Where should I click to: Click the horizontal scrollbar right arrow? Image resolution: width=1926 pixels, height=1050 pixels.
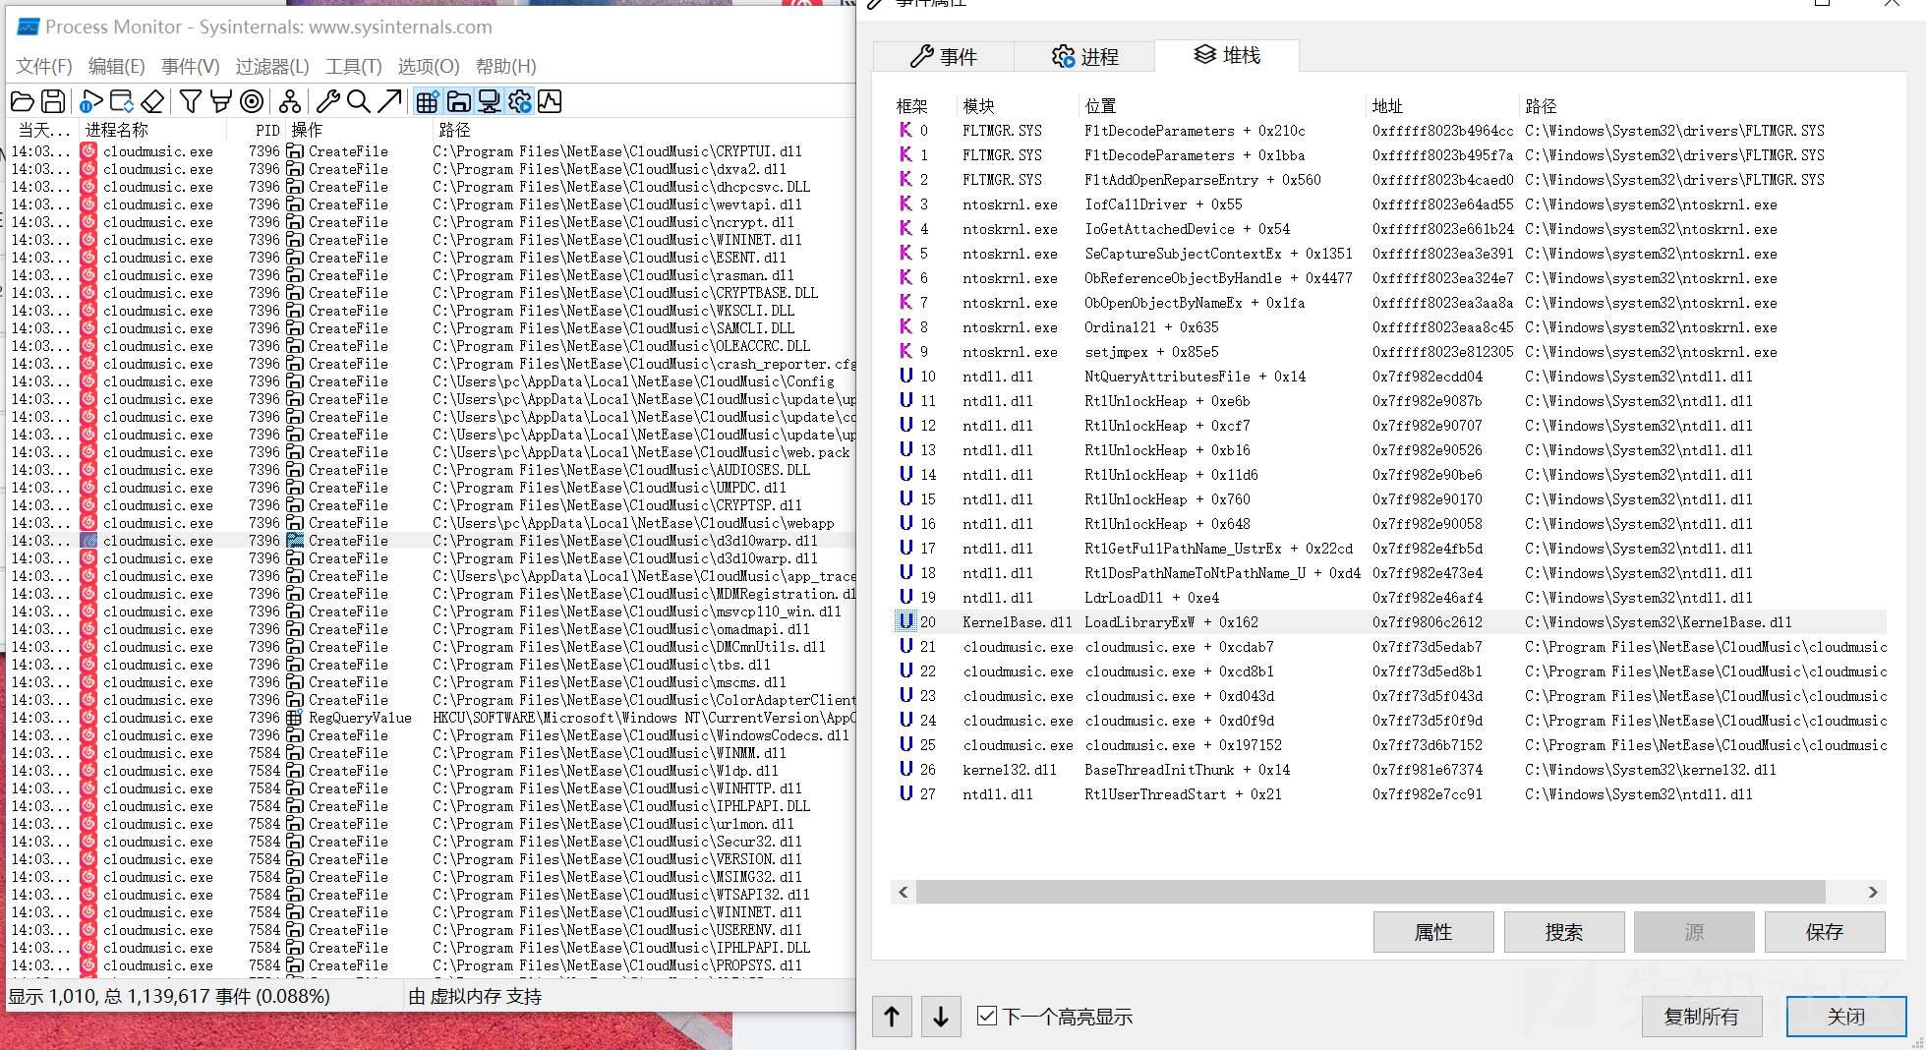[1873, 892]
